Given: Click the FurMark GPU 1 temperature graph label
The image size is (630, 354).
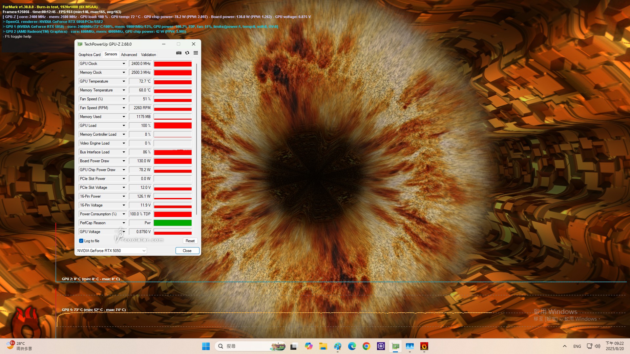Looking at the screenshot, I should coord(94,310).
